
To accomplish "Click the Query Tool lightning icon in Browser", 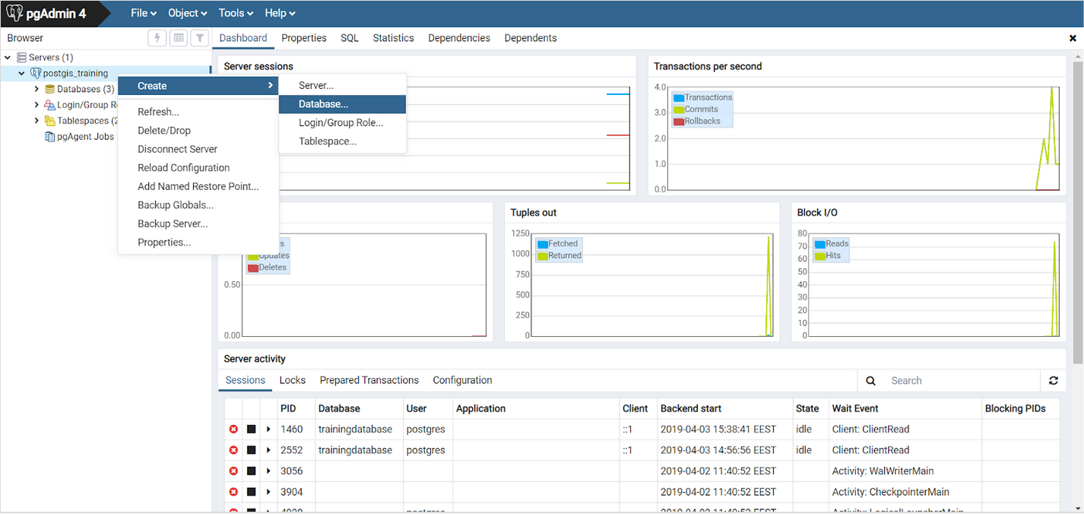I will tap(157, 38).
